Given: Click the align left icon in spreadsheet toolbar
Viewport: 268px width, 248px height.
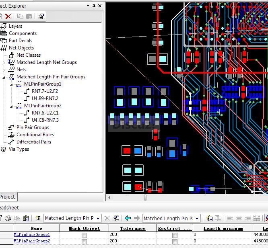Looking at the screenshot, I should click(x=230, y=218).
